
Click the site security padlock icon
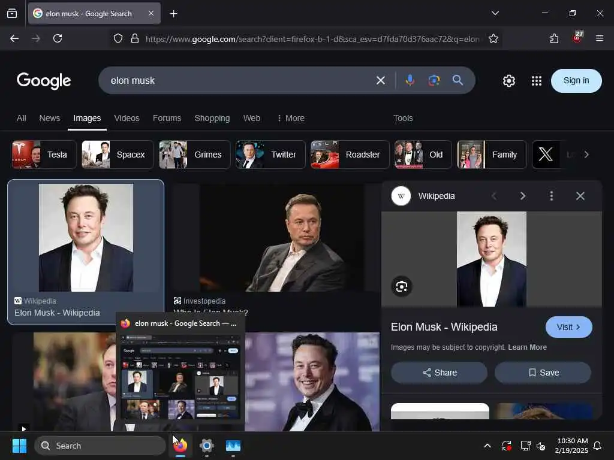click(x=135, y=39)
